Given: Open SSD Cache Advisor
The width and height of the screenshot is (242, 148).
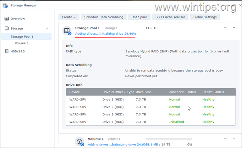Looking at the screenshot, I should coord(170,17).
